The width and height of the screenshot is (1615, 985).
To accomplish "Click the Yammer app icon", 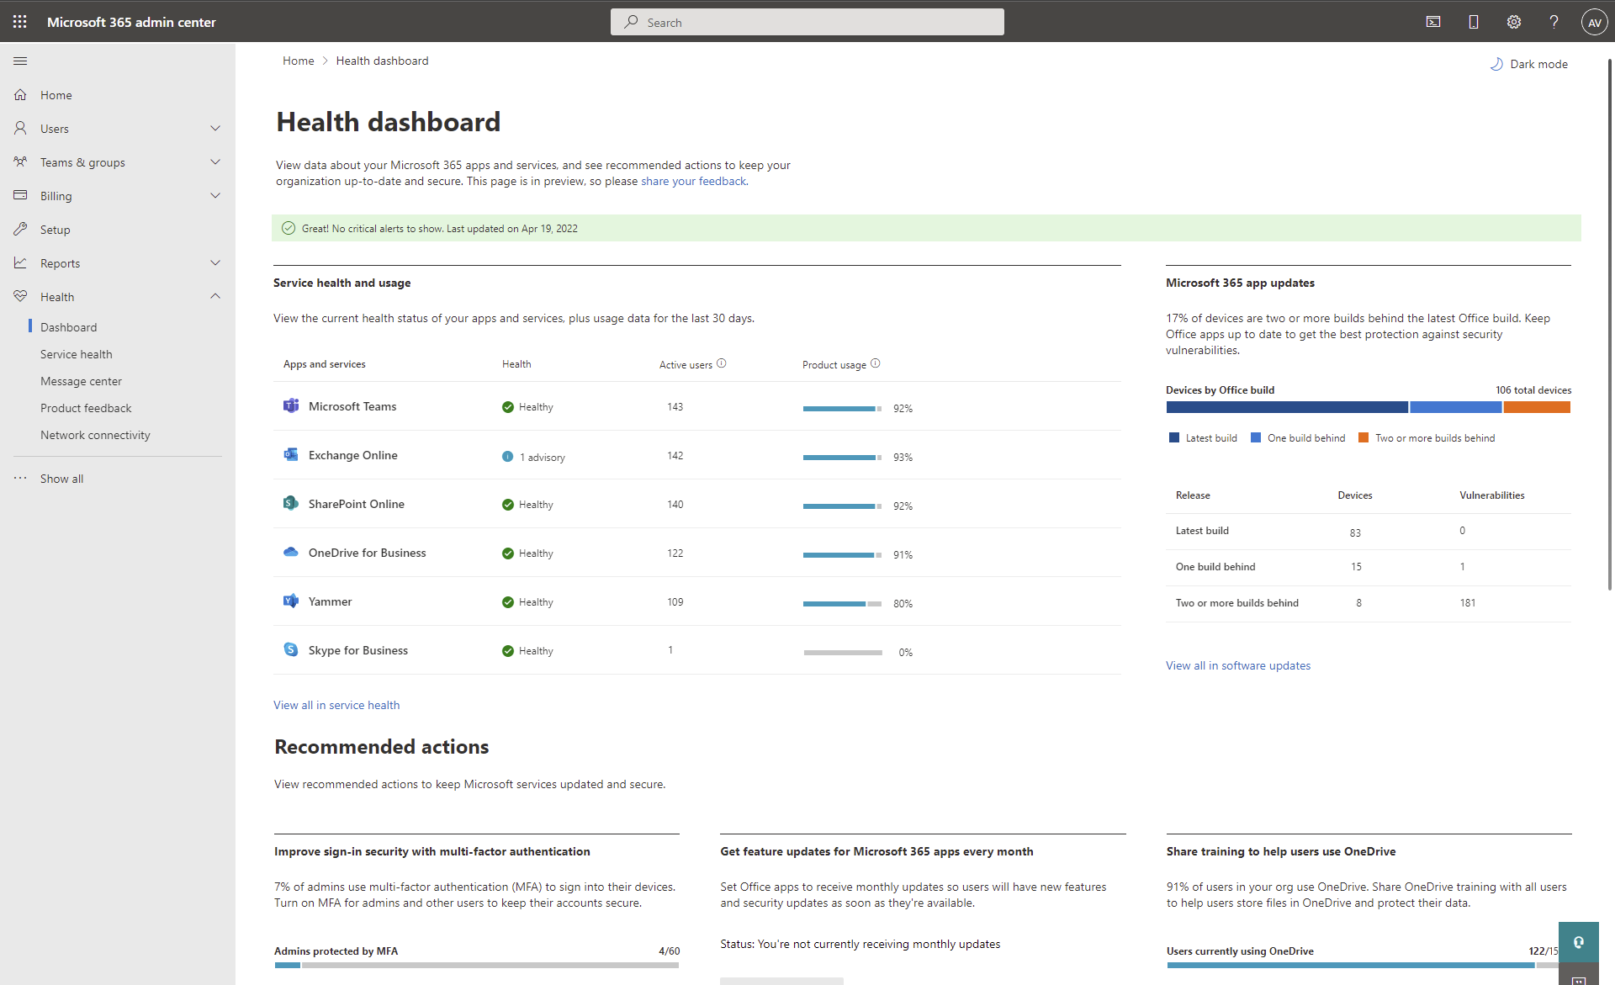I will tap(291, 601).
